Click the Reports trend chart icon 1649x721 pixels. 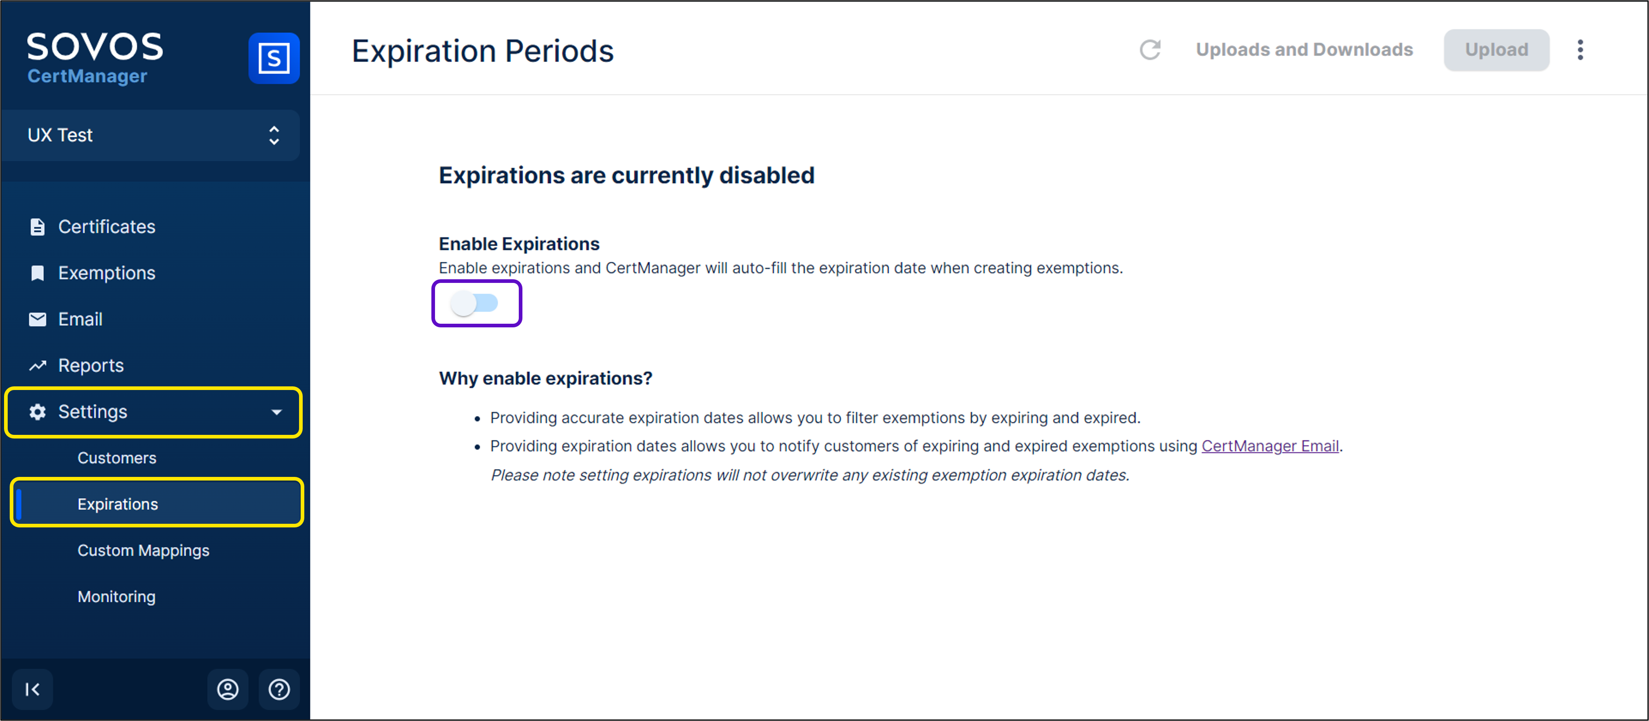(x=38, y=366)
